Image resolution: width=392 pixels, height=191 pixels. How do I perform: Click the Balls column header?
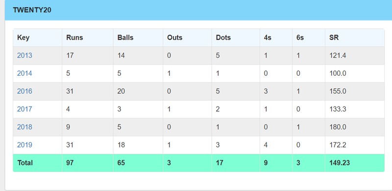[125, 38]
